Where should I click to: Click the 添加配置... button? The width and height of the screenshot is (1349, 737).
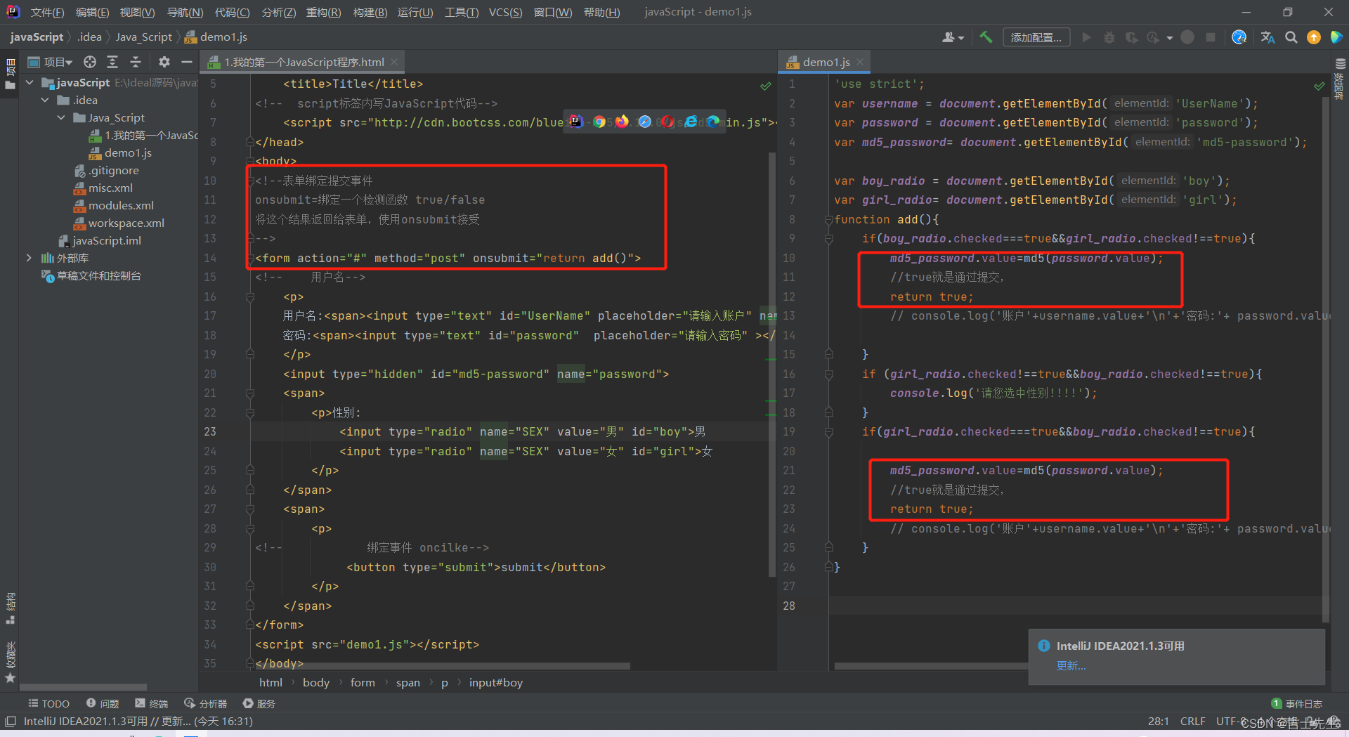(1036, 37)
